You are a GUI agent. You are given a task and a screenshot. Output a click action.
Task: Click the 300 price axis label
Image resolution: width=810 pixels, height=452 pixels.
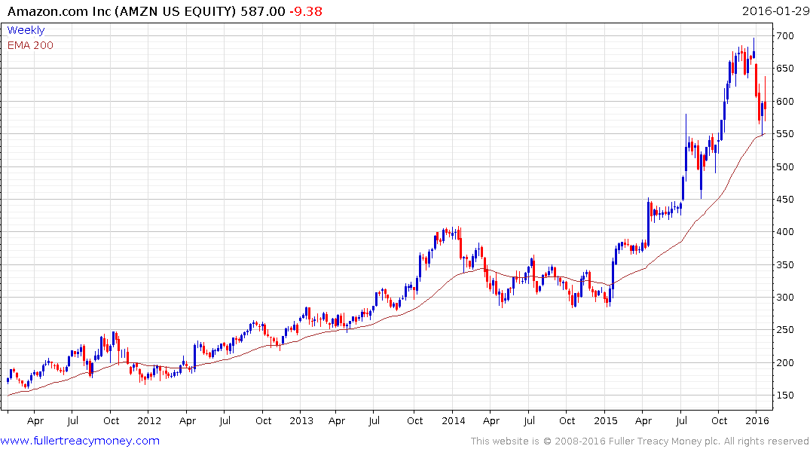tap(784, 298)
